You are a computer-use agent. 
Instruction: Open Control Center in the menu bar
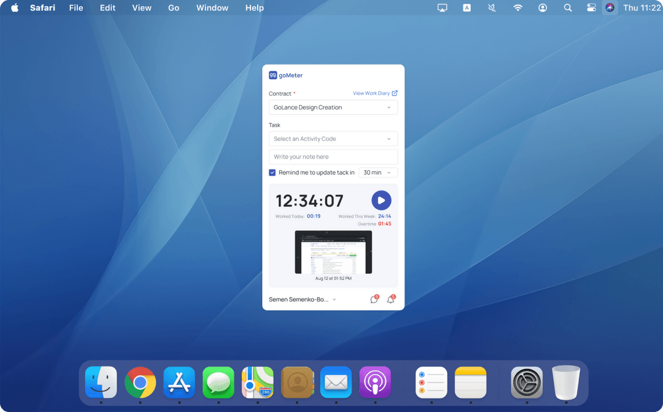click(591, 8)
